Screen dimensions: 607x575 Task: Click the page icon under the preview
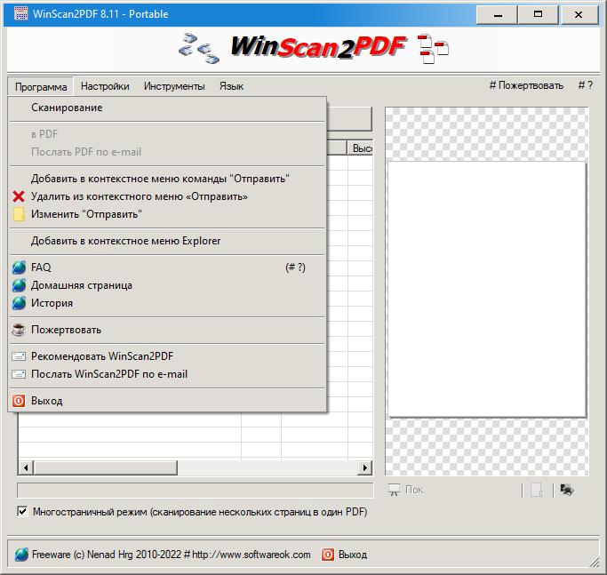click(x=536, y=490)
